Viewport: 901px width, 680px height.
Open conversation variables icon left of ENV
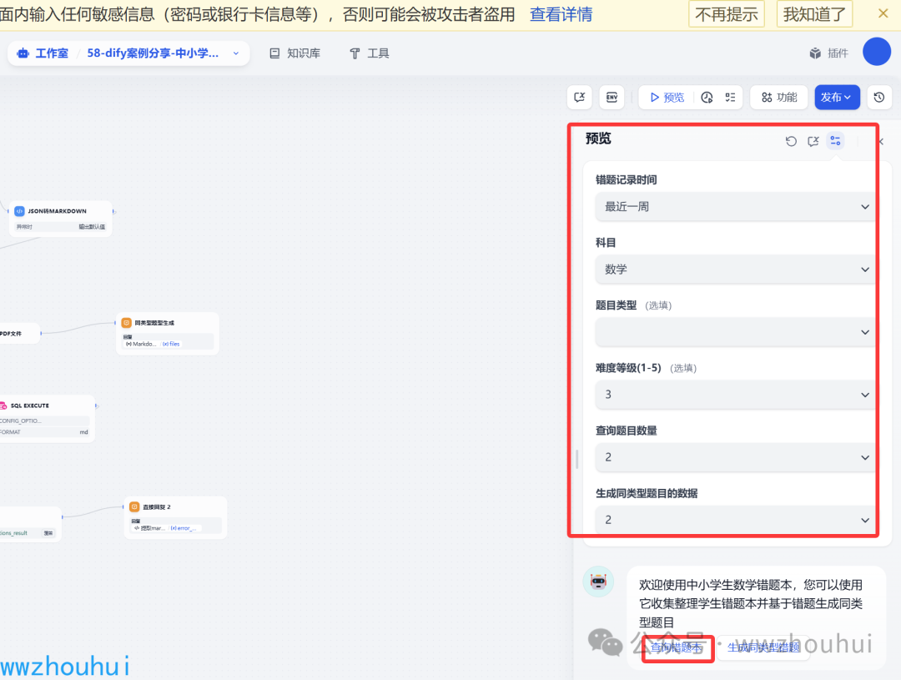coord(580,97)
